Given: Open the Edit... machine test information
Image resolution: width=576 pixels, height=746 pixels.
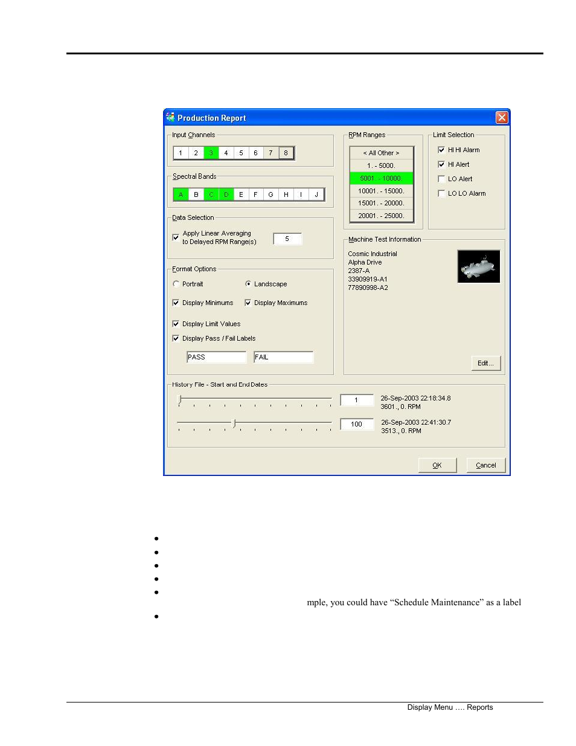Looking at the screenshot, I should click(x=486, y=363).
